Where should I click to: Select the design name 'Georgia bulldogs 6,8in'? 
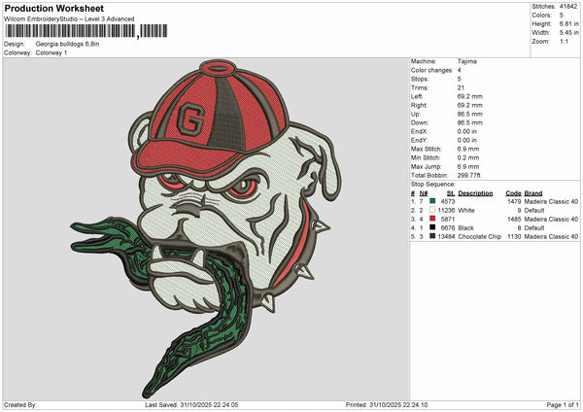click(67, 44)
